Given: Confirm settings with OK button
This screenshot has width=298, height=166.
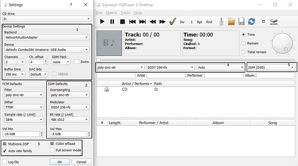Looking at the screenshot, I should point(60,162).
